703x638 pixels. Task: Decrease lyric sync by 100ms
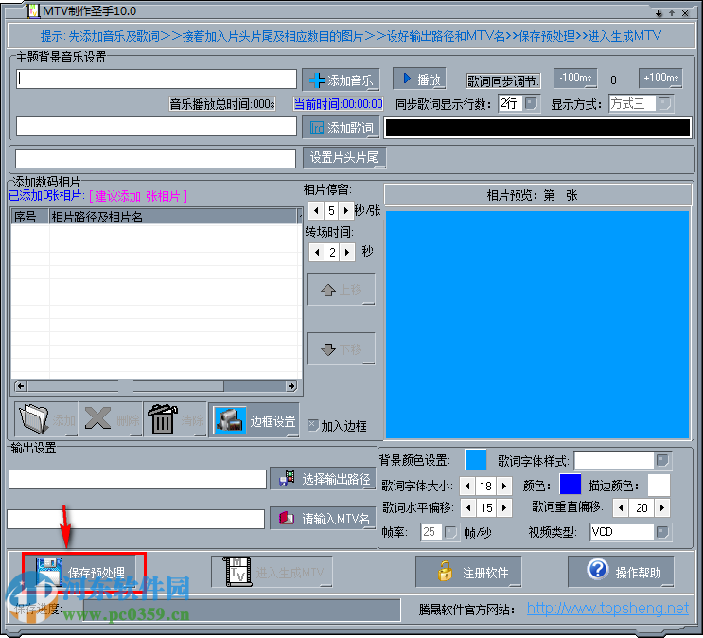574,78
